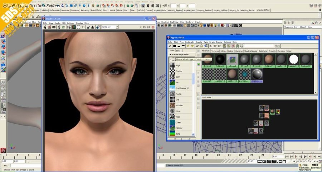Click the Show button in Hypershade
The height and width of the screenshot is (172, 322).
[x=278, y=46]
